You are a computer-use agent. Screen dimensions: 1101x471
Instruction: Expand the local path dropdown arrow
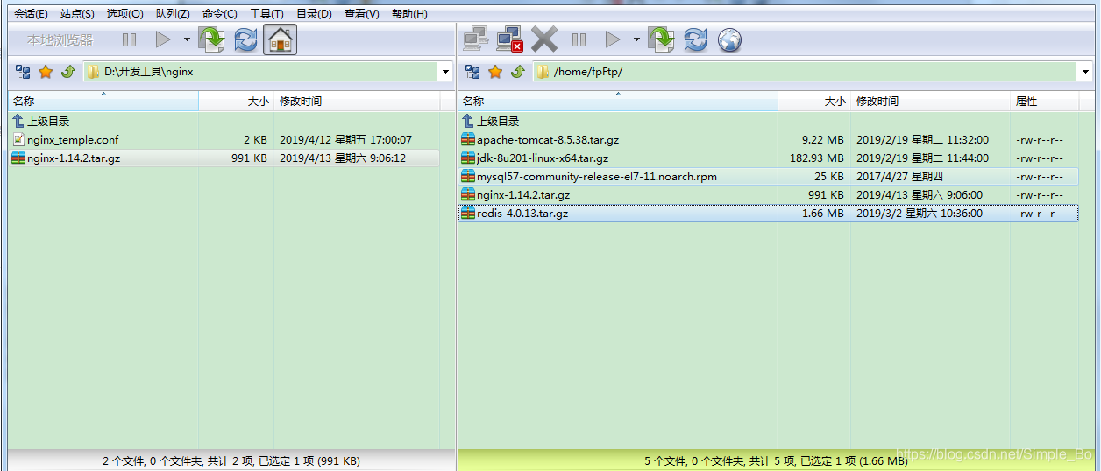(x=445, y=72)
